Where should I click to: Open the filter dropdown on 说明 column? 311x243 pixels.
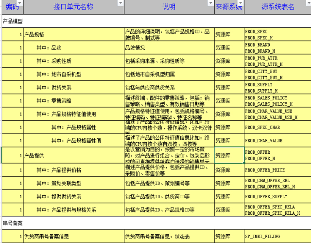(x=210, y=3)
